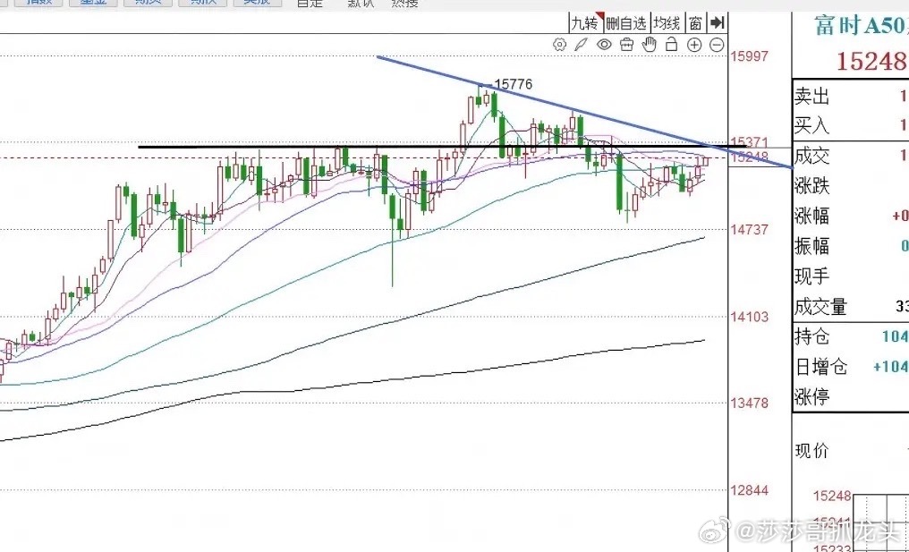Click the 涨跌 row label
909x552 pixels.
click(x=811, y=186)
